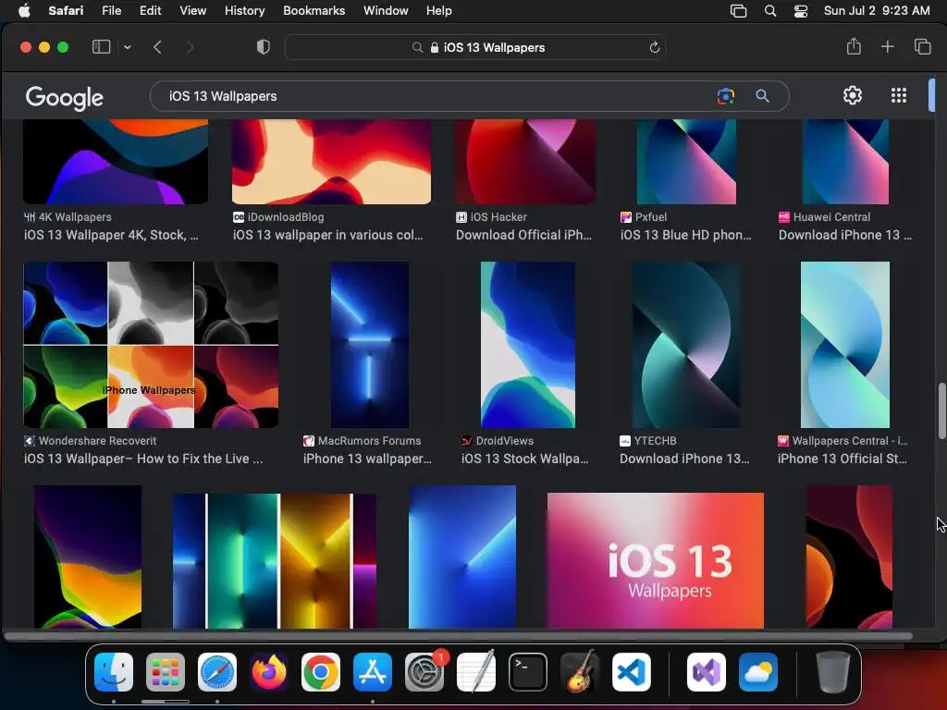Open Launchpad from the Dock

coord(166,672)
